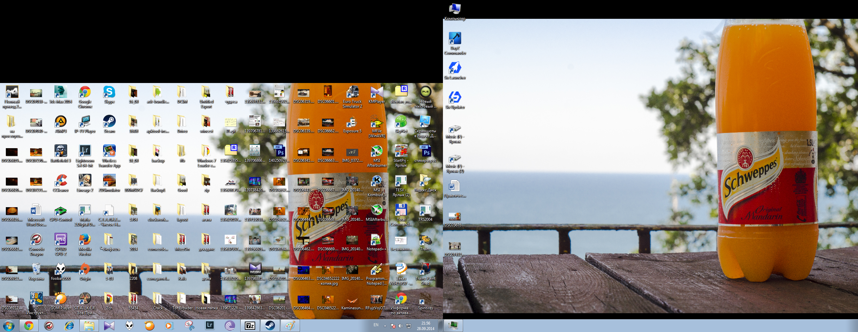Select the Tor Browser folder icon
This screenshot has height=332, width=858.
click(182, 302)
